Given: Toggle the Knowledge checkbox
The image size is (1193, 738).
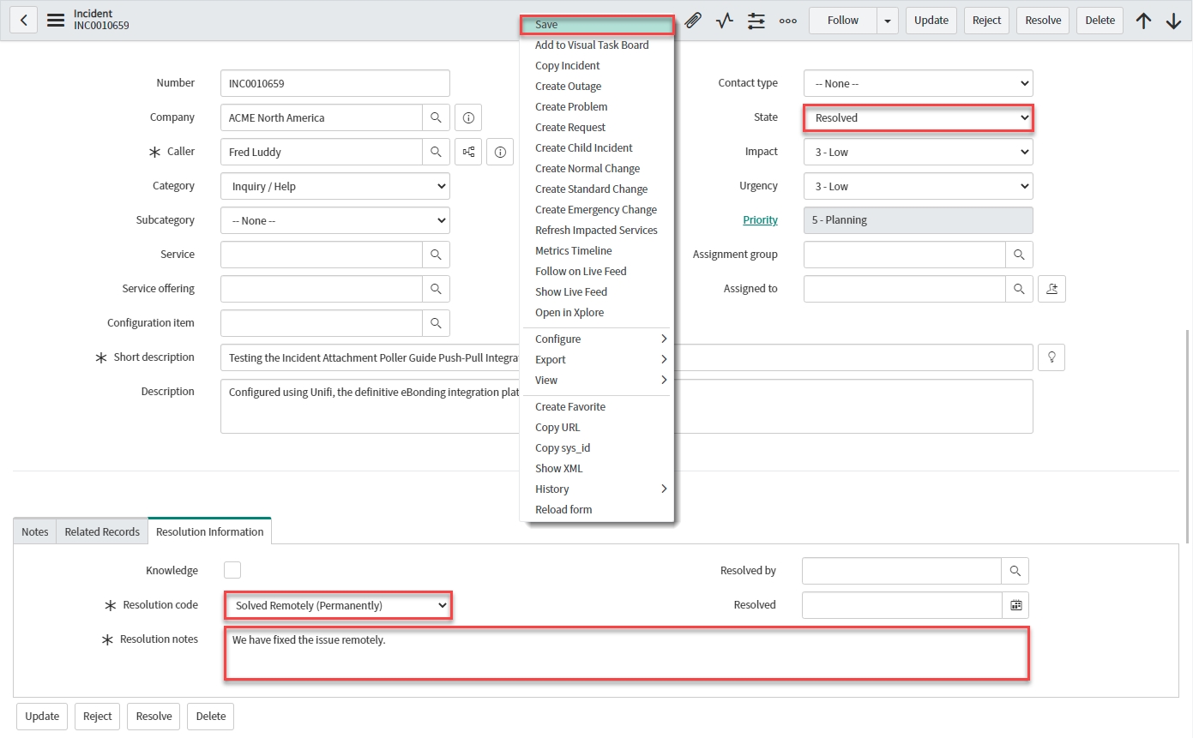Looking at the screenshot, I should [232, 570].
